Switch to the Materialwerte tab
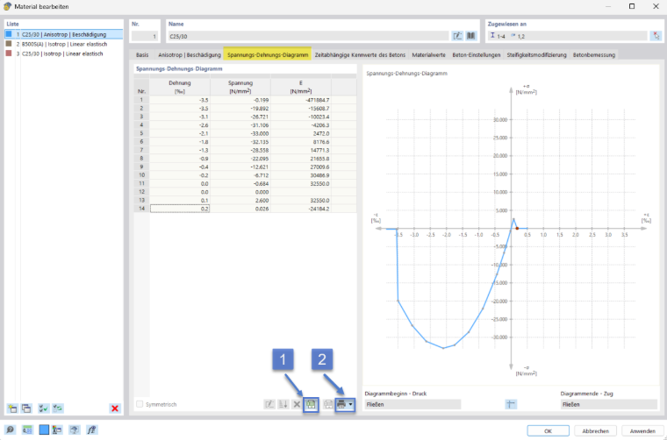Viewport: 667px width, 440px height. coord(429,55)
